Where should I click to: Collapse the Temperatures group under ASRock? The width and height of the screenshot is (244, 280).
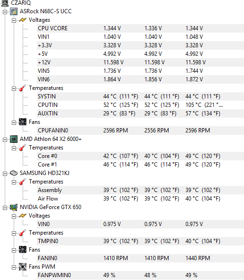(x=14, y=89)
